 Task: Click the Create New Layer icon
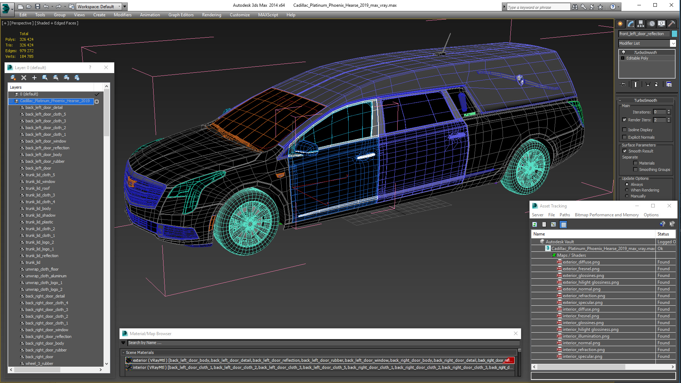tap(13, 78)
